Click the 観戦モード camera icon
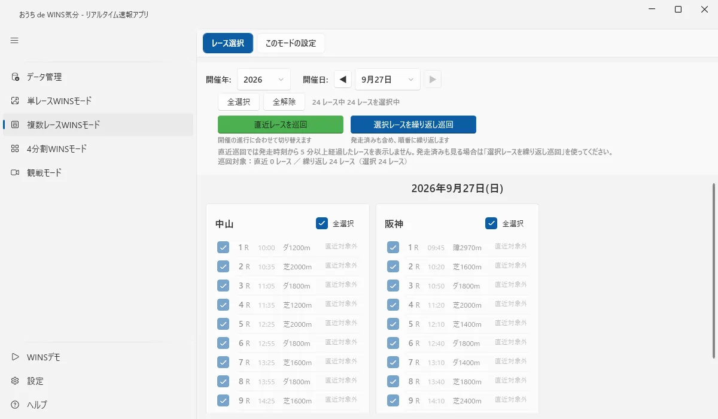The width and height of the screenshot is (718, 419). (15, 173)
